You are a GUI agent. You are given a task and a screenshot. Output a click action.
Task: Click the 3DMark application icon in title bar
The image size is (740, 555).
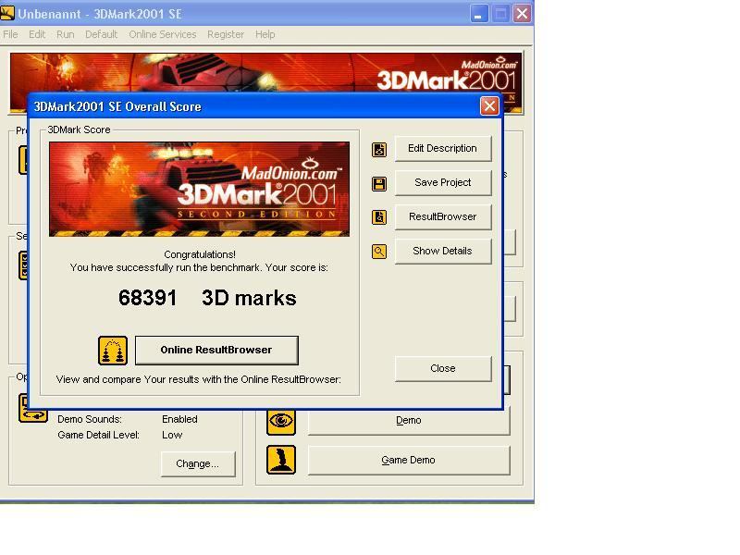coord(7,13)
